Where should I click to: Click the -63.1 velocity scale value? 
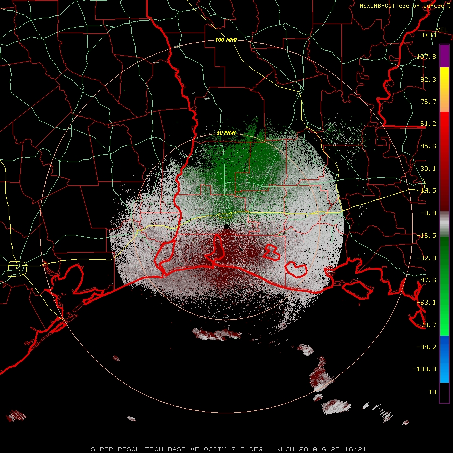tap(426, 303)
